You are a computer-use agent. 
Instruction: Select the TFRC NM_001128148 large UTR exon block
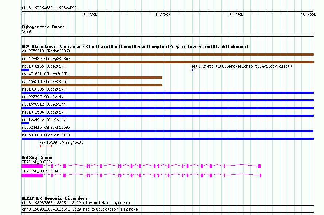click(x=32, y=175)
